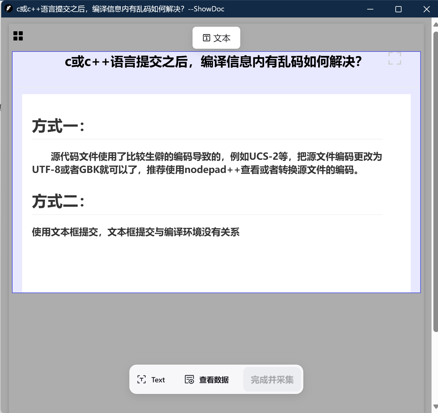This screenshot has width=438, height=413.
Task: Open 查看数据 data view
Action: (207, 380)
